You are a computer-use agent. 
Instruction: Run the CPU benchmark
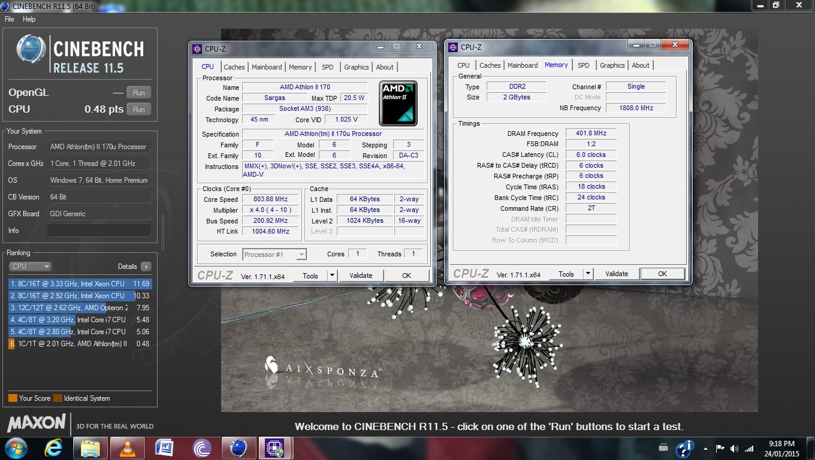pos(139,109)
